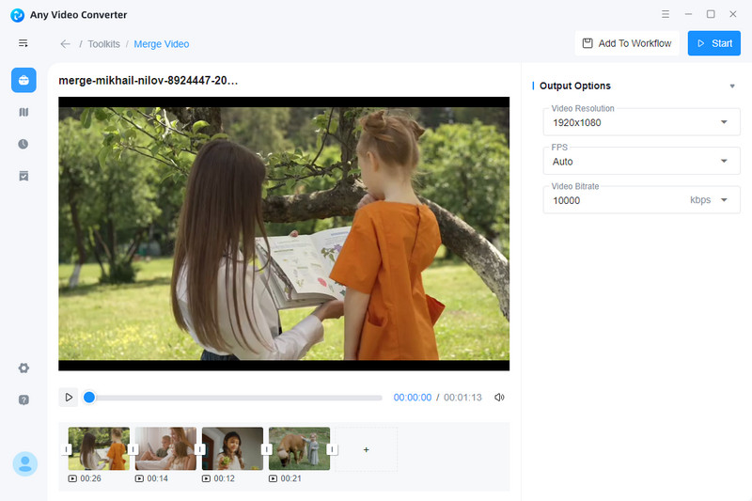
Task: Click the 00:01:13 total duration
Action: click(x=462, y=398)
